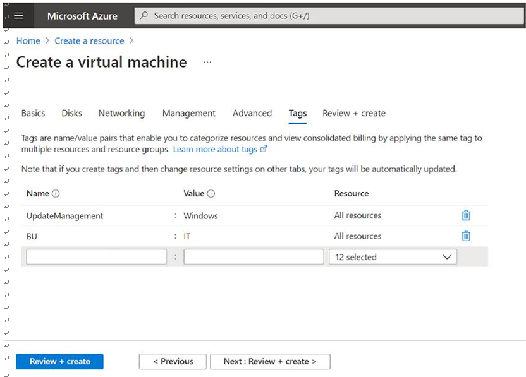526x377 pixels.
Task: Open the Networking tab
Action: (121, 113)
